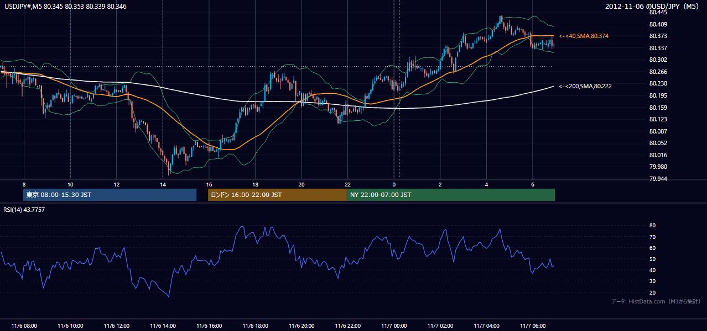Click the hour 14 tick on the time axis
The width and height of the screenshot is (707, 331).
point(163,184)
